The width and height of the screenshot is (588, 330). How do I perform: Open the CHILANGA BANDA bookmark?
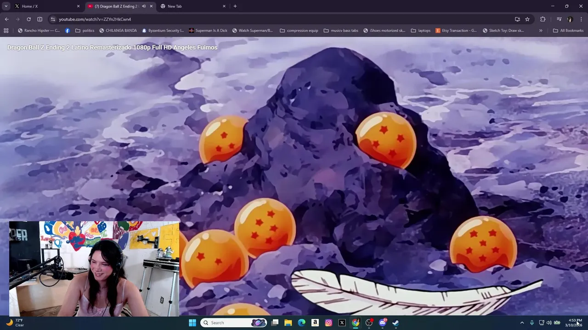[x=118, y=31]
